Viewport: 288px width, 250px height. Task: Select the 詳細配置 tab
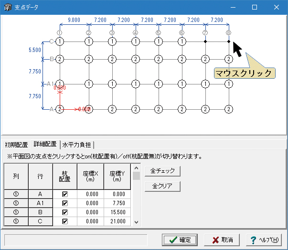click(x=45, y=144)
